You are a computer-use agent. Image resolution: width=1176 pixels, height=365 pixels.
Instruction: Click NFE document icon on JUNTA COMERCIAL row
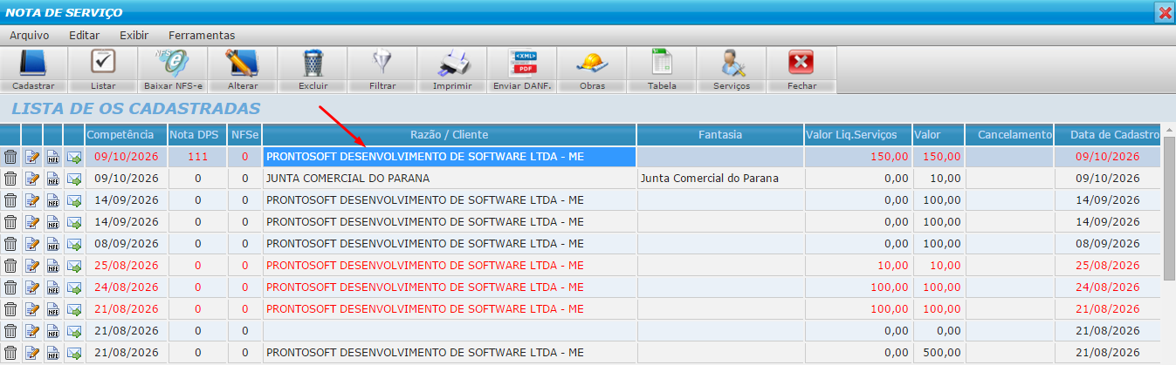(x=53, y=179)
